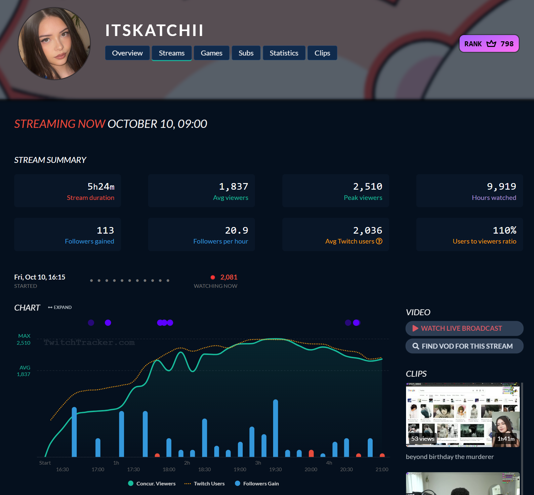
Task: Click the tallest blue followers bar near 19:30
Action: point(275,428)
